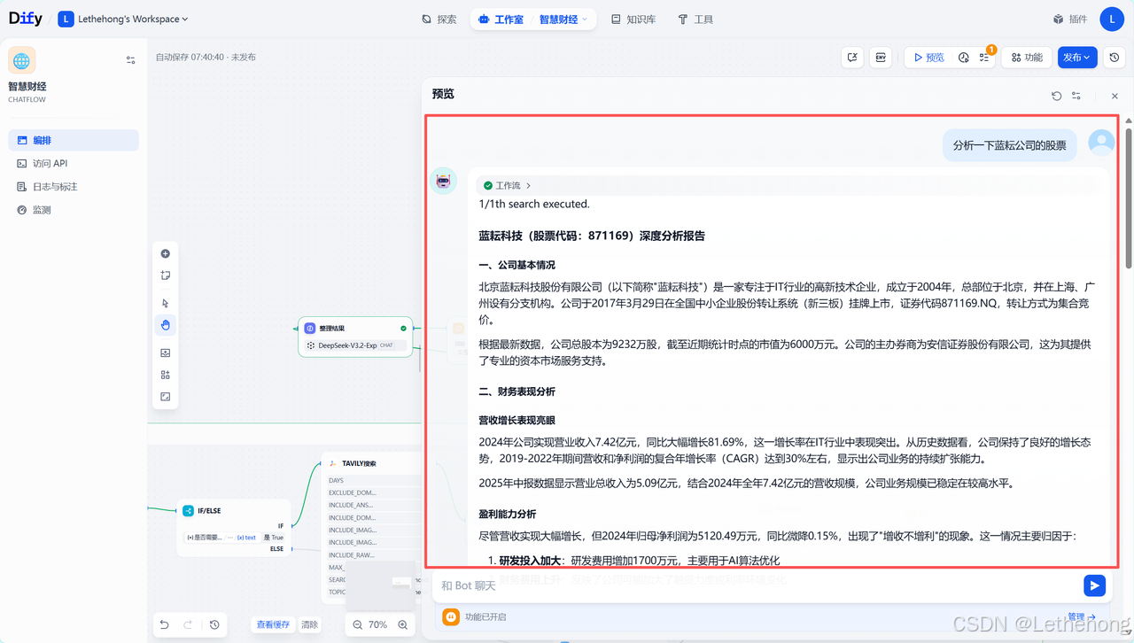
Task: Send the chat message with arrow button
Action: 1095,585
